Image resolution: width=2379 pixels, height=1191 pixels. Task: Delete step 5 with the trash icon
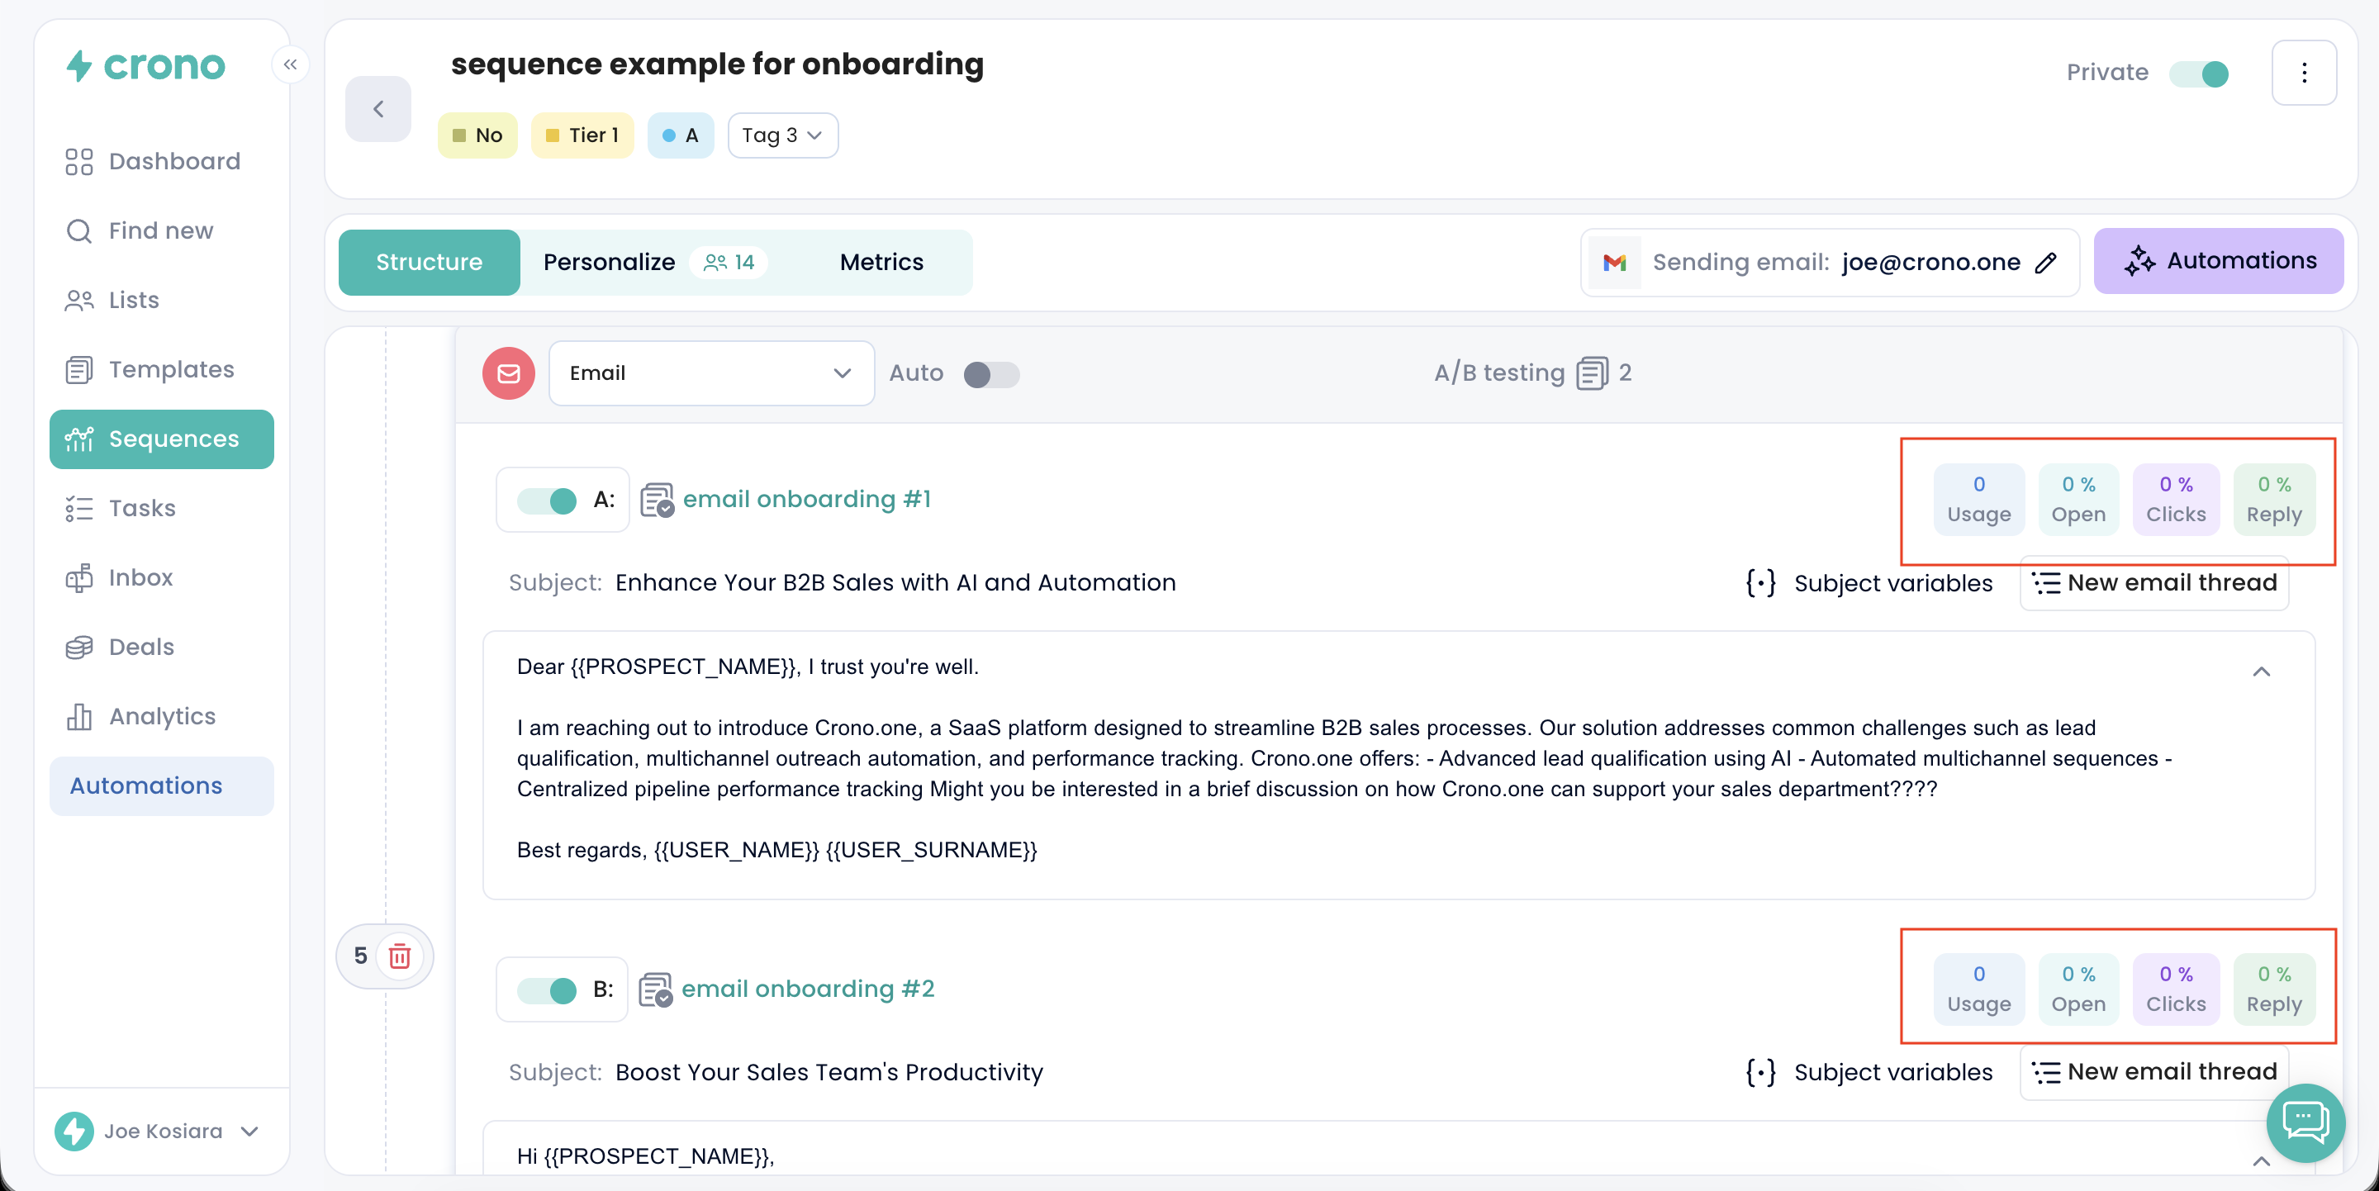tap(400, 956)
